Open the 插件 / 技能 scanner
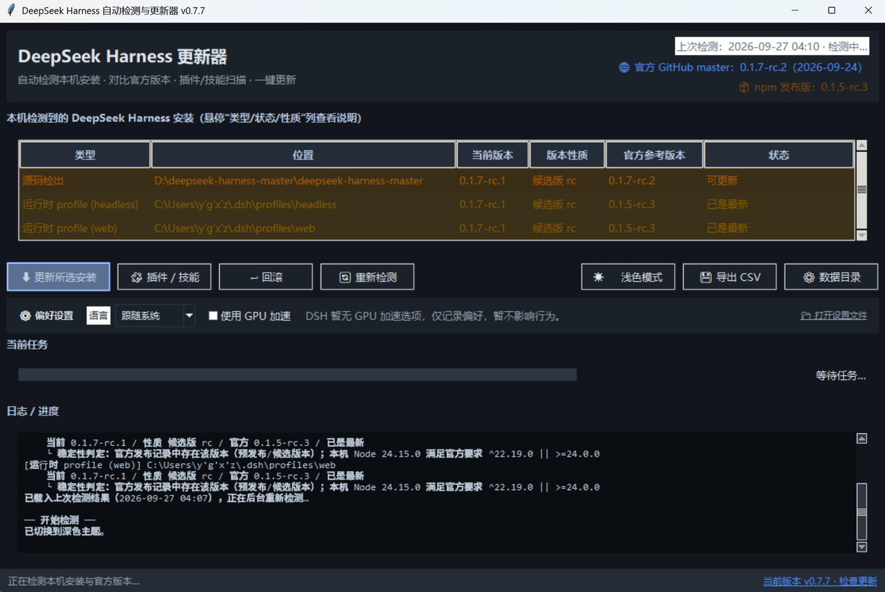This screenshot has height=592, width=885. tap(164, 277)
